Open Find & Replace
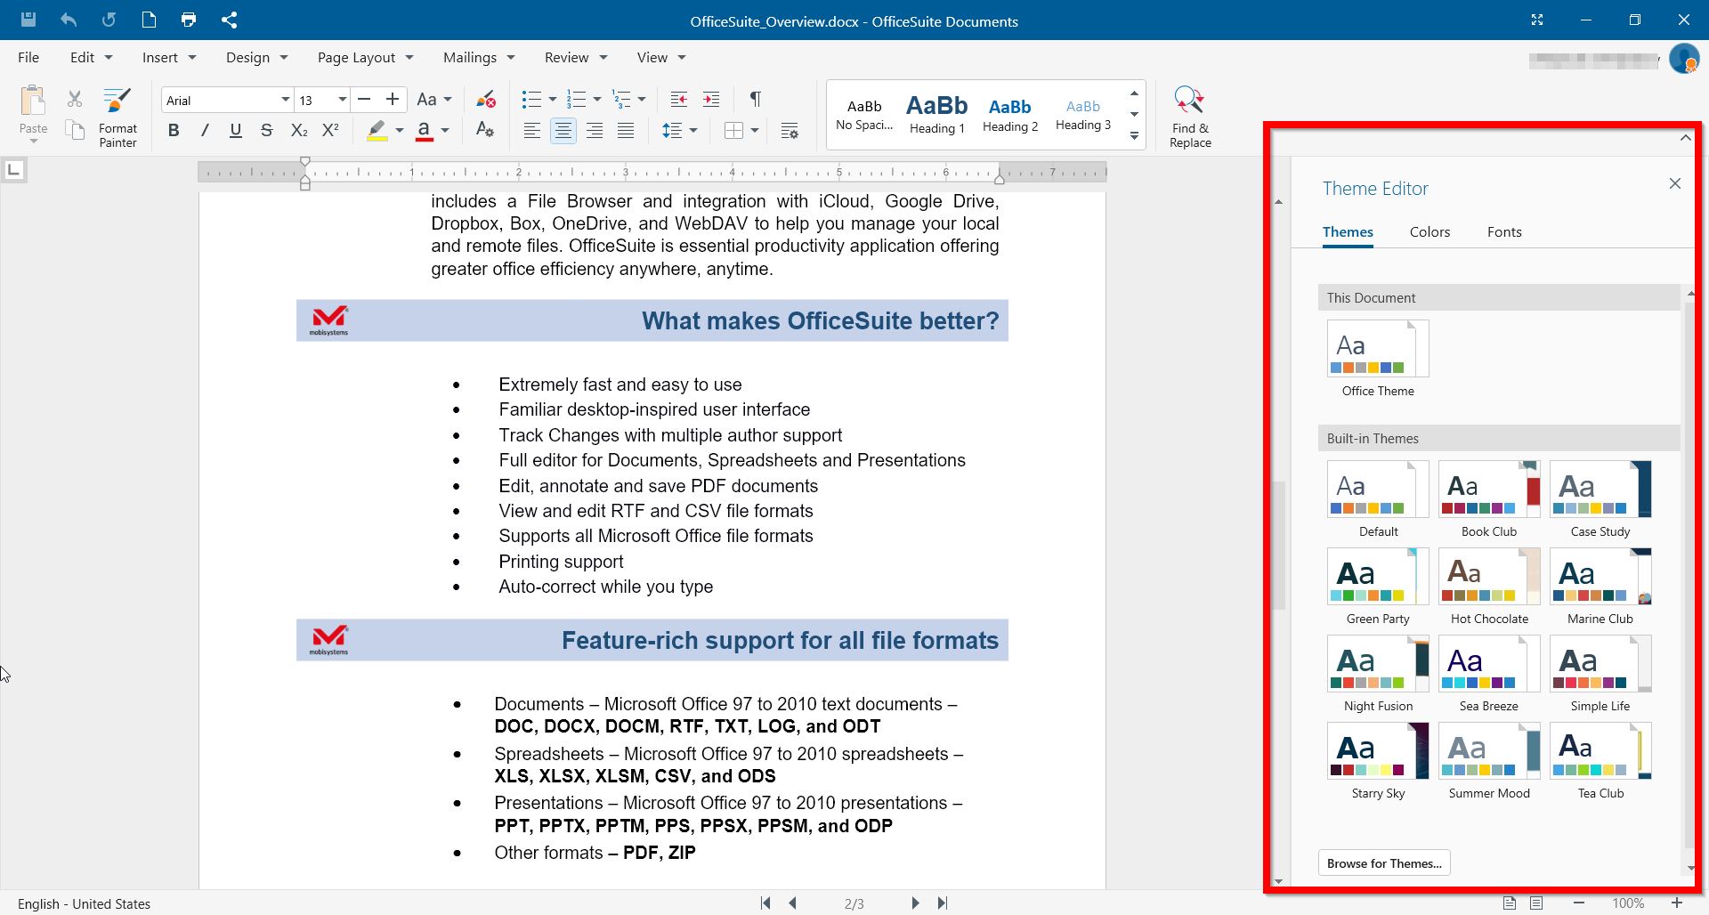1709x915 pixels. (x=1190, y=117)
